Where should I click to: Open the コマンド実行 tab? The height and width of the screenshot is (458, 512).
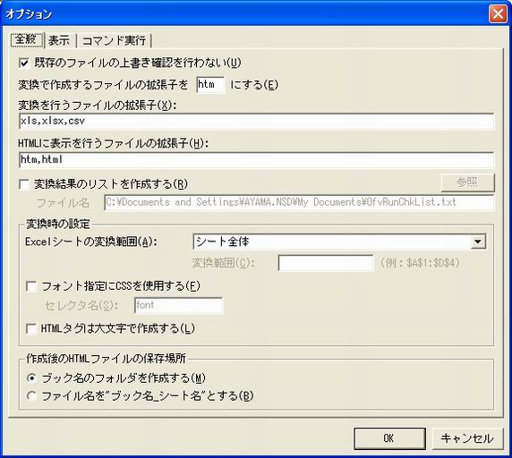[x=114, y=40]
